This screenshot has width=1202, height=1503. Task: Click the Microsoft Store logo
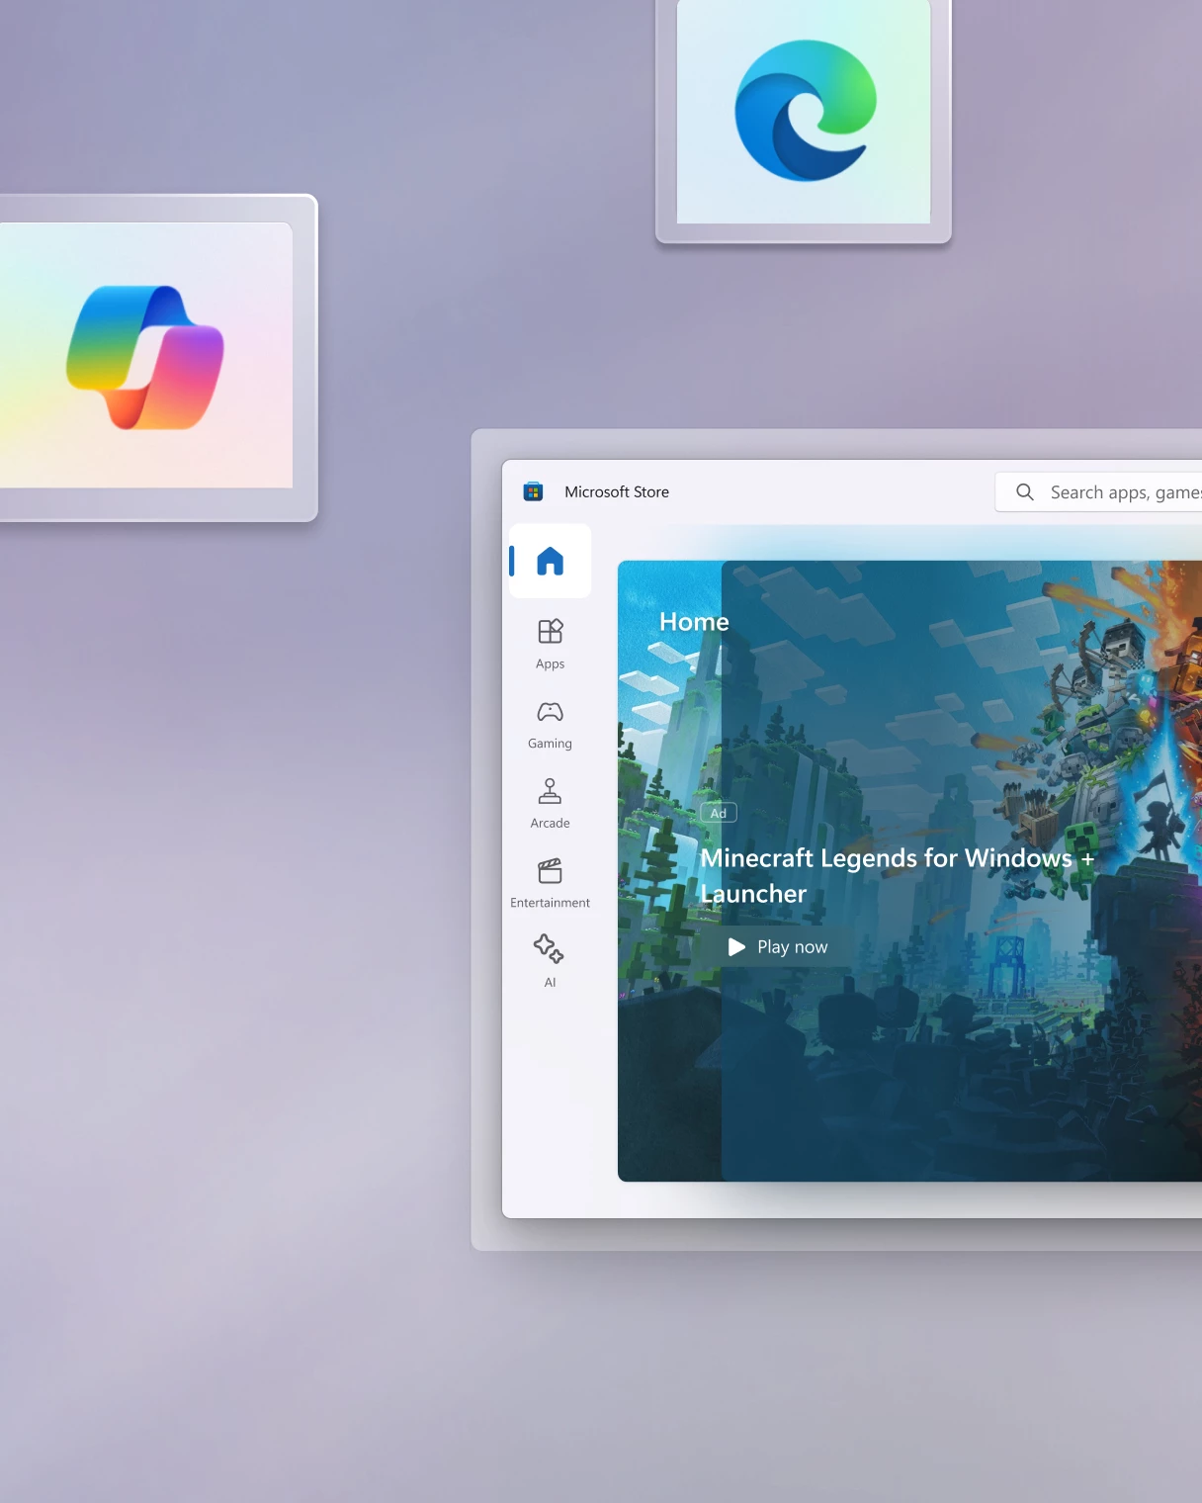point(533,491)
